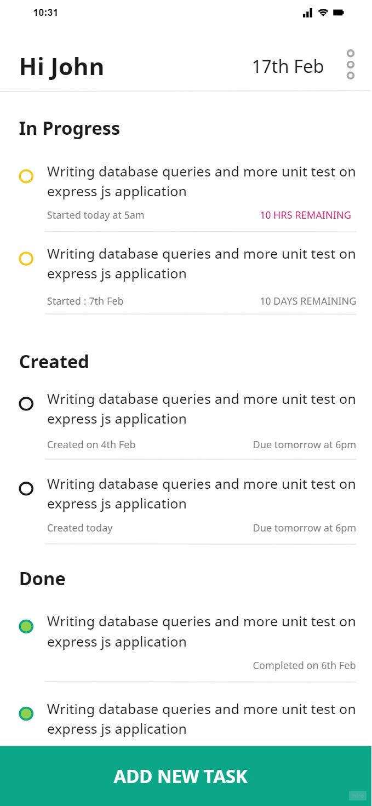Open the first in-progress task description
Viewport: 372px width, 806px height.
point(202,181)
